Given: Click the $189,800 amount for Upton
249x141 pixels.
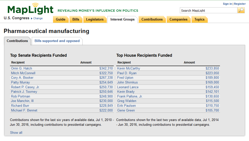Looking at the screenshot, I should (212, 78).
